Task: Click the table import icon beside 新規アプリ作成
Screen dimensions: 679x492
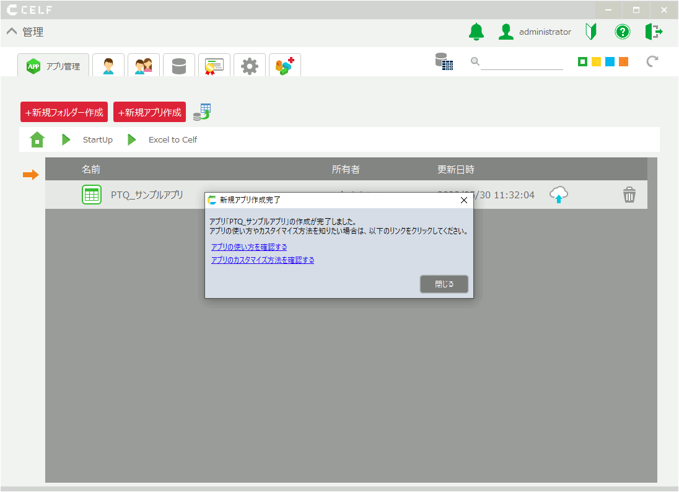Action: (x=201, y=112)
